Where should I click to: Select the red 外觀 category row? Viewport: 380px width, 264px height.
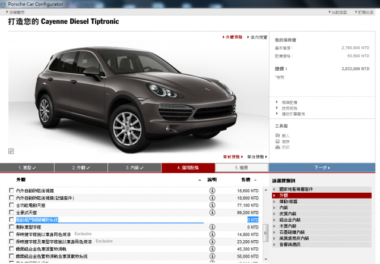322,196
